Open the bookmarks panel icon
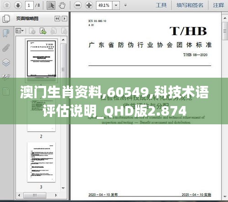The width and height of the screenshot is (228, 202). click(6, 33)
